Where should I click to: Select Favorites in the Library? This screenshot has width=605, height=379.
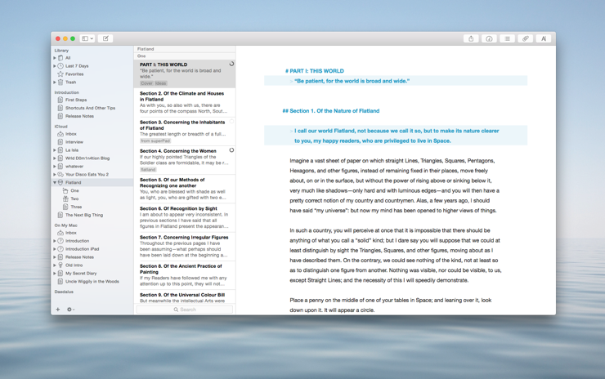(x=74, y=74)
